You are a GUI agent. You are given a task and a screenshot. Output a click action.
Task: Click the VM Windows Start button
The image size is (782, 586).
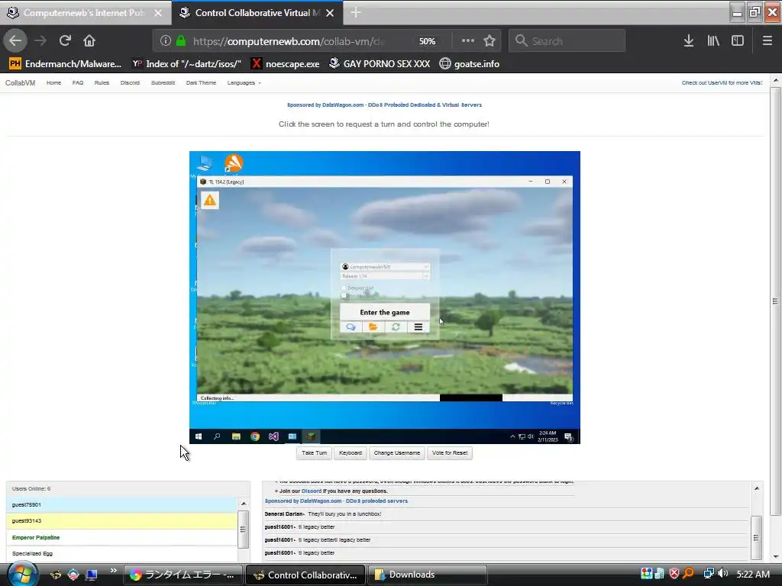pyautogui.click(x=199, y=436)
